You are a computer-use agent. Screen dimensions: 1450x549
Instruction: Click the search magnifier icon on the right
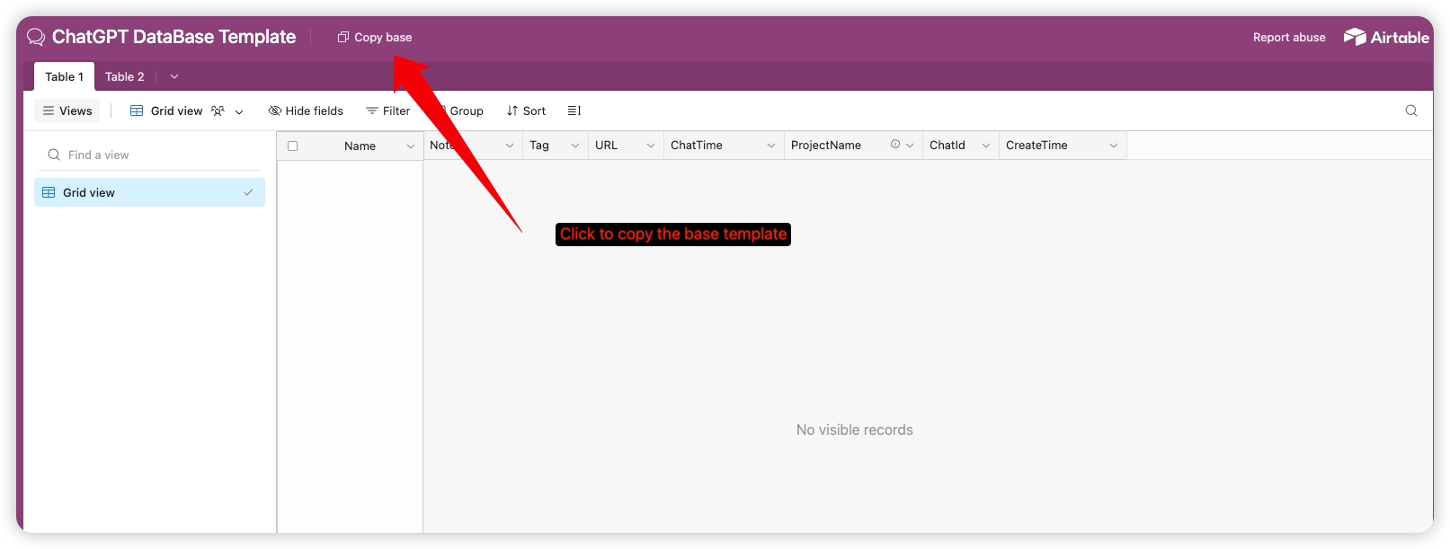(1411, 111)
